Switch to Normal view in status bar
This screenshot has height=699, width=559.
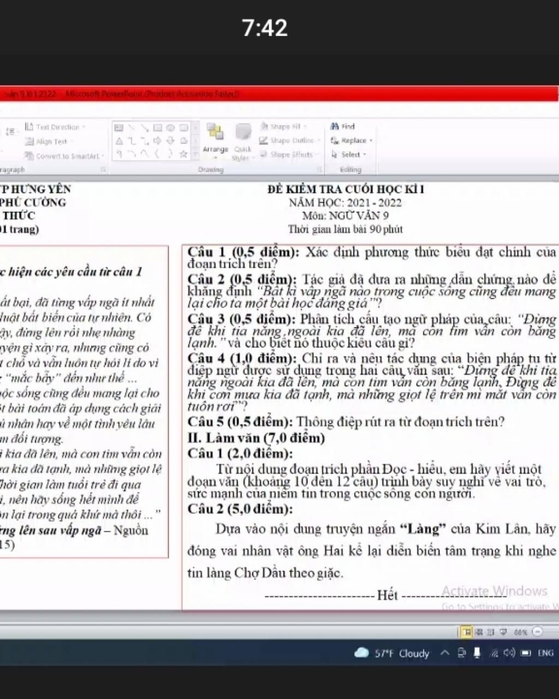click(467, 632)
